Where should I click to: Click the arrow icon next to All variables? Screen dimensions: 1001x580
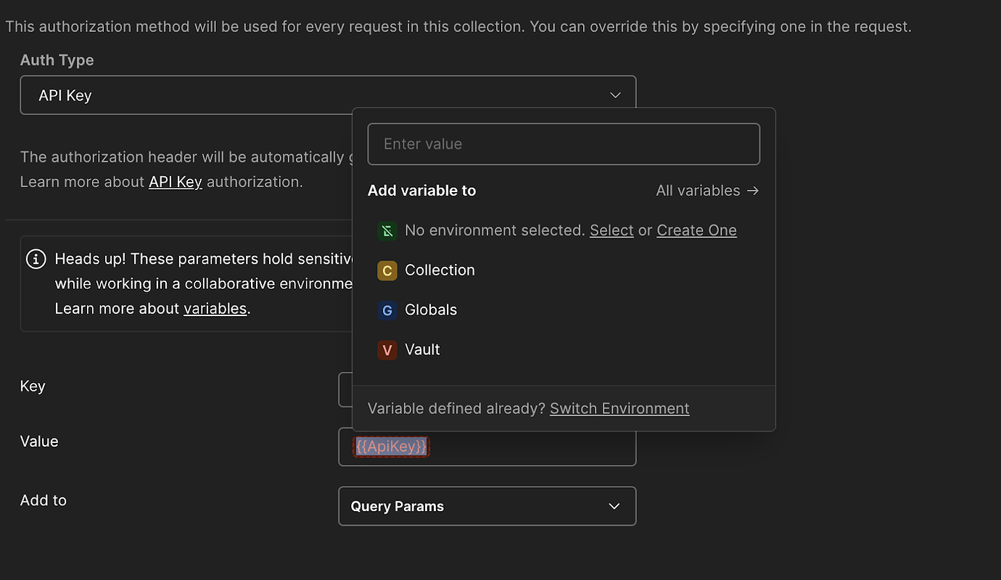tap(752, 191)
